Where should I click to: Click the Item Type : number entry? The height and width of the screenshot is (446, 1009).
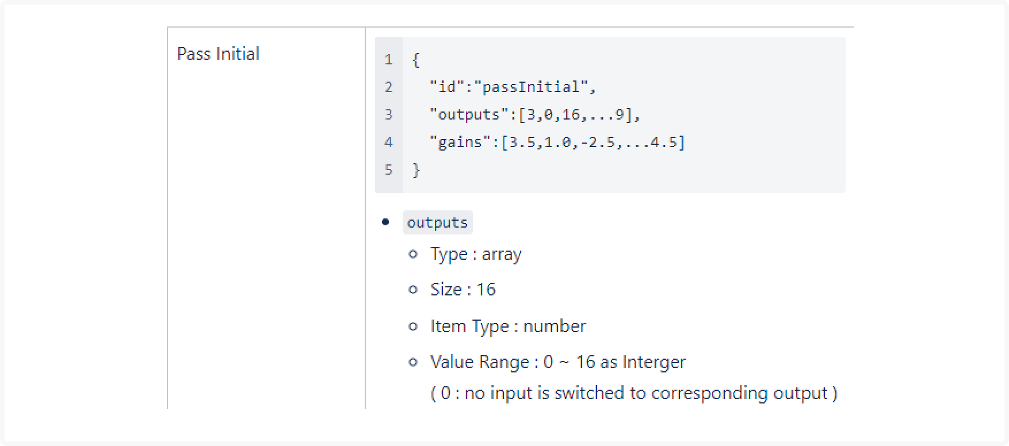click(508, 326)
